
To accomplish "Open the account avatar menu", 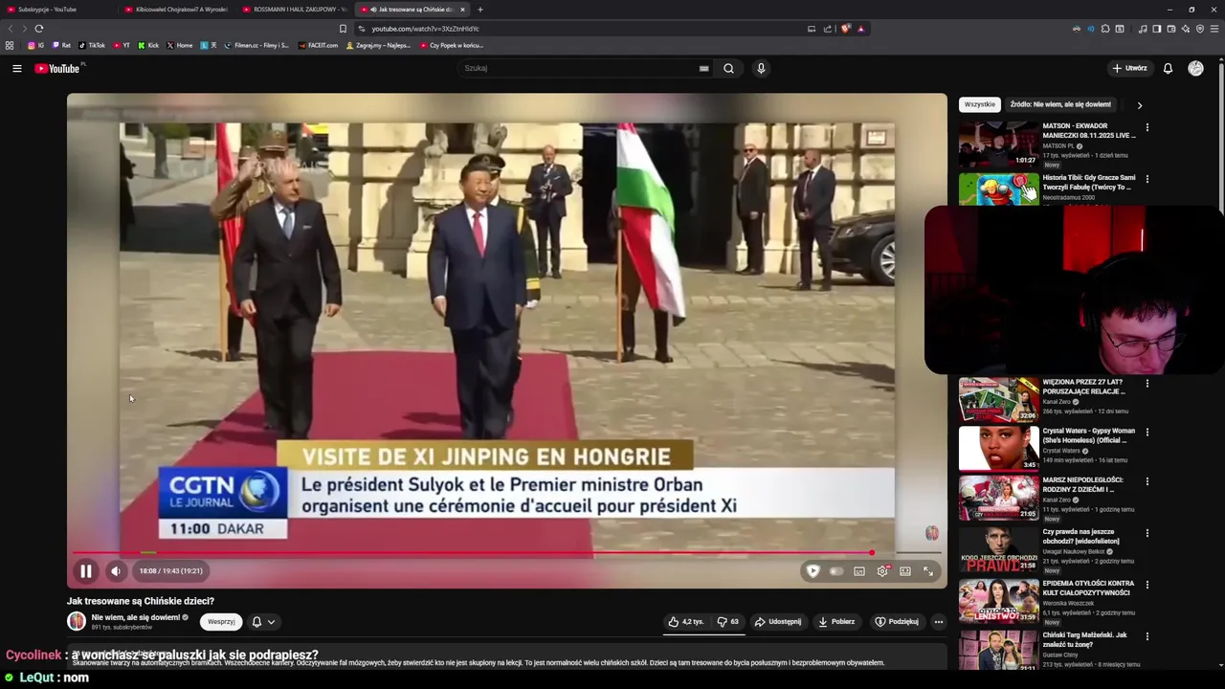I will 1195,68.
